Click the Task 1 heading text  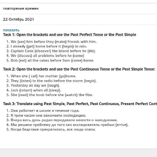(x=69, y=35)
